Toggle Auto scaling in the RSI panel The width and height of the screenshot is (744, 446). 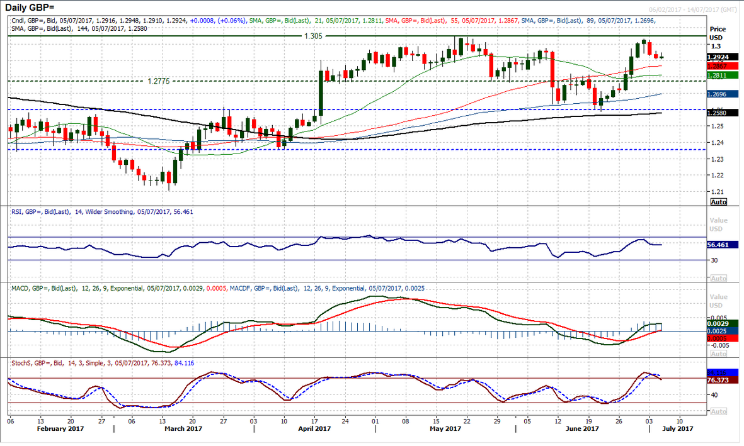[x=718, y=278]
